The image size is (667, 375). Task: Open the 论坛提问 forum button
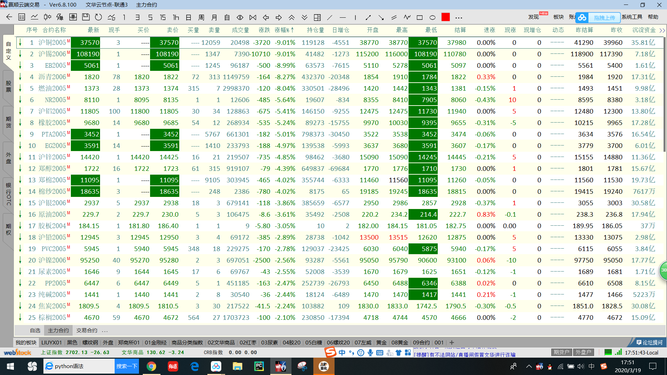pyautogui.click(x=649, y=343)
